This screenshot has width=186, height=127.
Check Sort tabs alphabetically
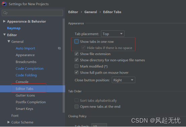pyautogui.click(x=77, y=100)
